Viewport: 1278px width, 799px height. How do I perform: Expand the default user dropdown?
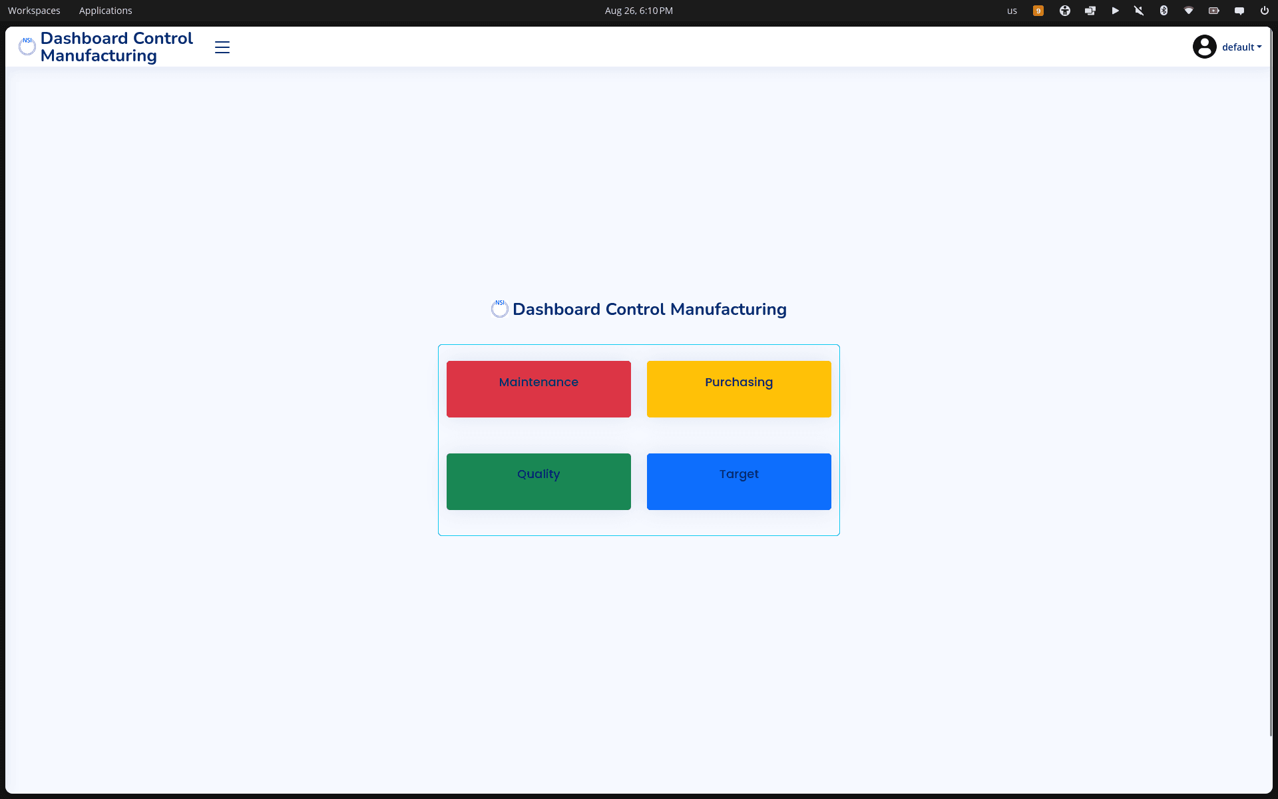pos(1241,47)
